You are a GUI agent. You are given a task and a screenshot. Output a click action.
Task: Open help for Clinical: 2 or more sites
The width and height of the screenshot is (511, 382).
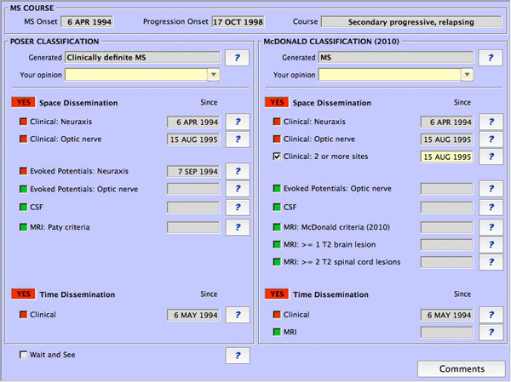click(x=491, y=157)
